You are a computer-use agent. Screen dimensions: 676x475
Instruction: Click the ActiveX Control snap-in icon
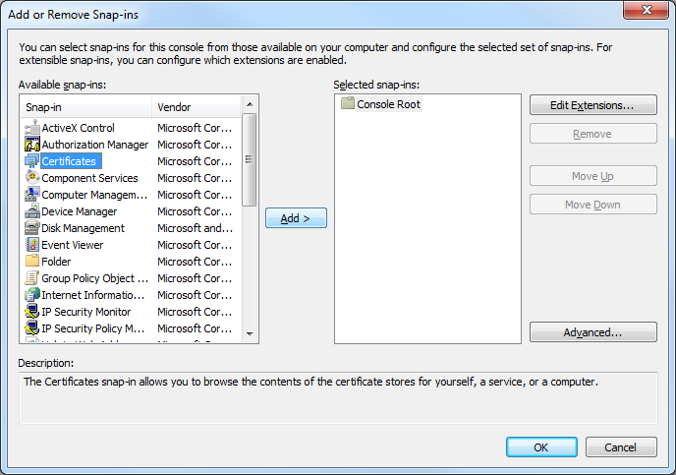click(x=32, y=128)
